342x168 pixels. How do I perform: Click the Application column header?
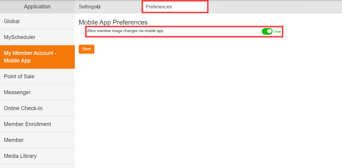[x=37, y=7]
